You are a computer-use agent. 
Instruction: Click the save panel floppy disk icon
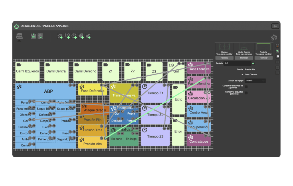(33, 36)
